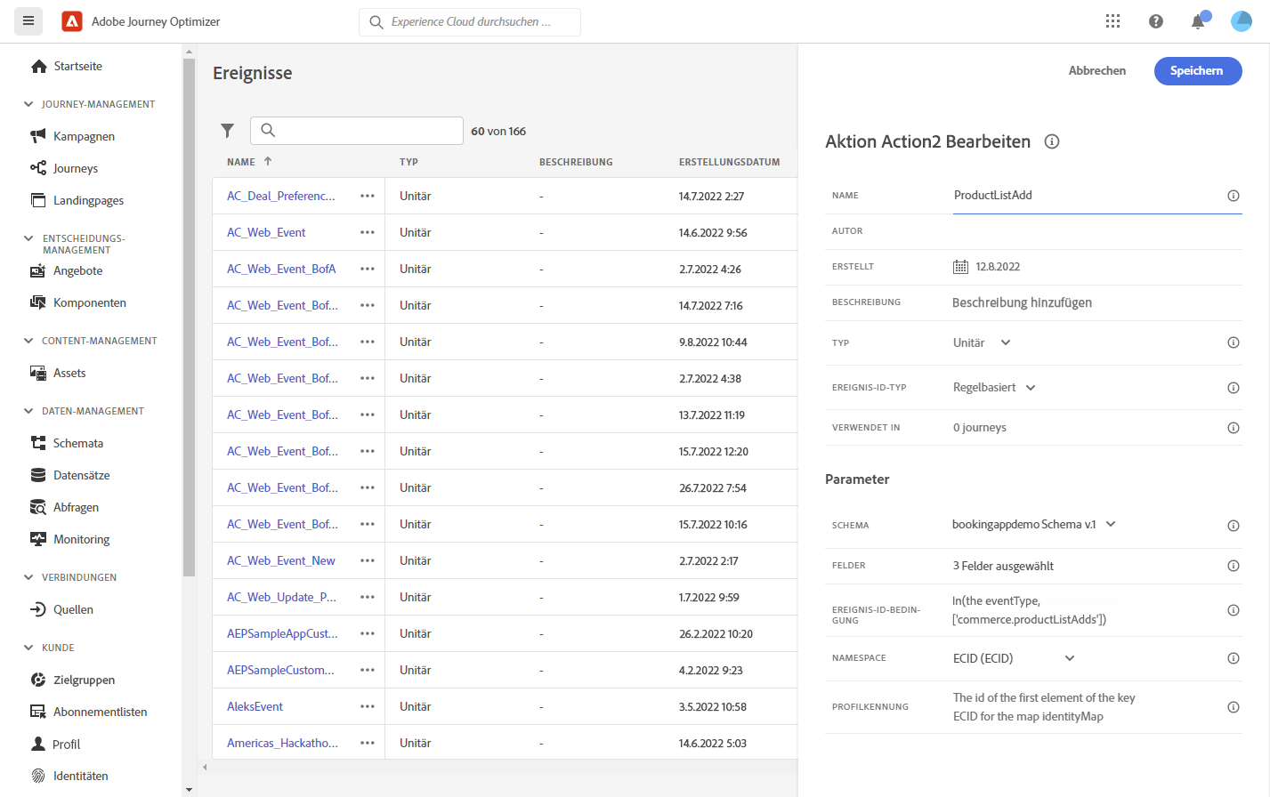This screenshot has height=797, width=1270.
Task: Open more options for AC_Web_Event
Action: (368, 232)
